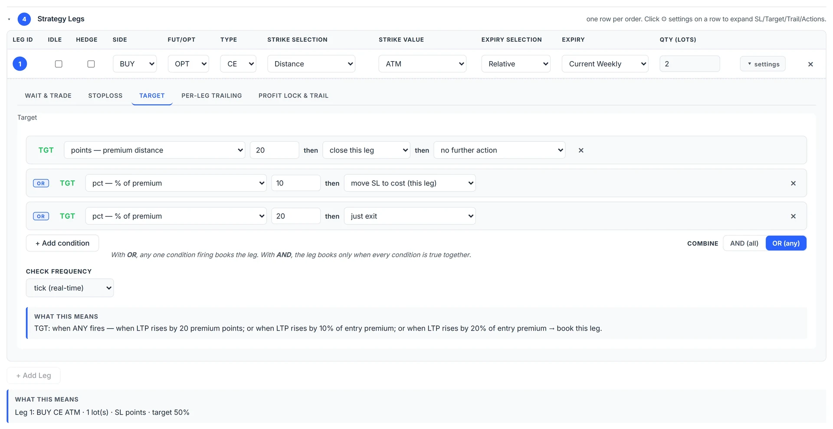Open the Side dropdown showing BUY

[135, 64]
